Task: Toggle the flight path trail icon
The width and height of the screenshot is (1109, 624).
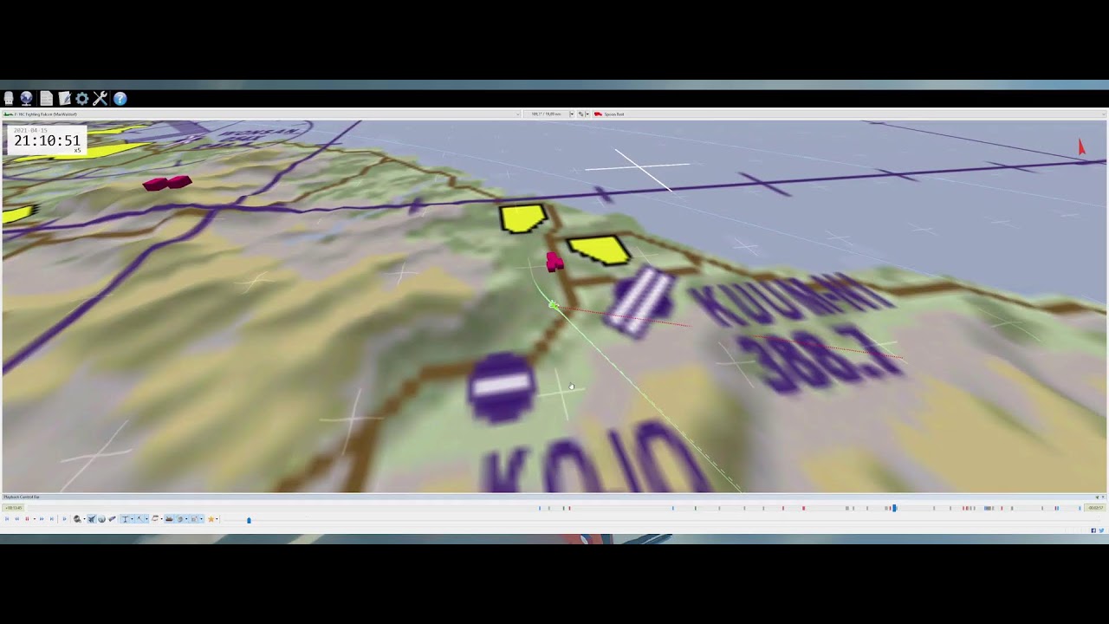Action: pyautogui.click(x=155, y=519)
